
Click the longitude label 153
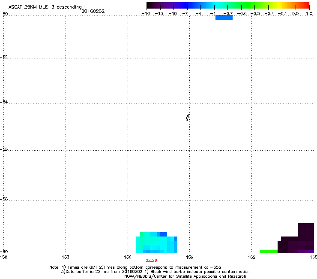click(66, 257)
